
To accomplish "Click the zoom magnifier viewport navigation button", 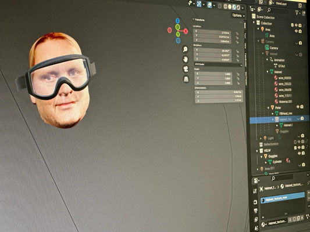I will tap(186, 49).
